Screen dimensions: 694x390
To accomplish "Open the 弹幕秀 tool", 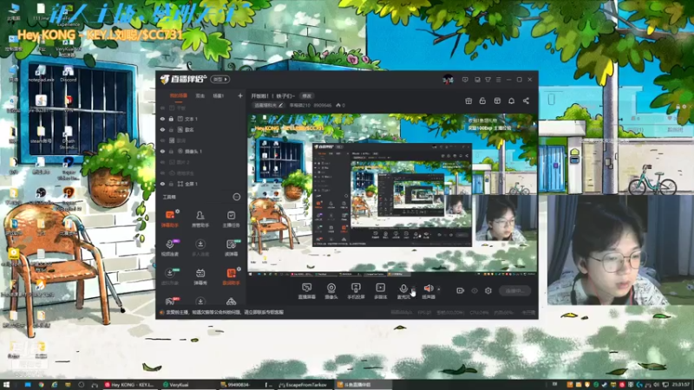I will (x=200, y=276).
